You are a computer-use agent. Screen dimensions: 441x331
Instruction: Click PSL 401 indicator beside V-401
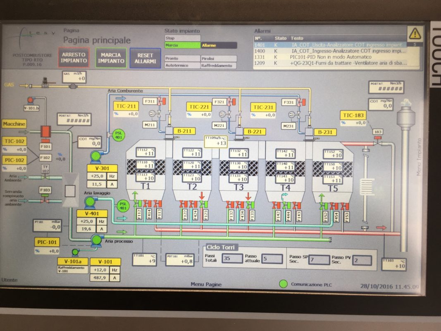pos(123,206)
